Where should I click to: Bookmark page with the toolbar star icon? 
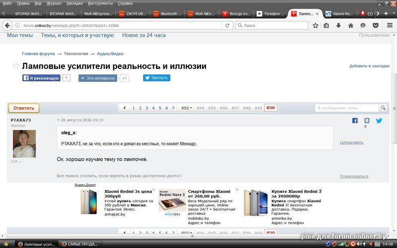click(315, 25)
